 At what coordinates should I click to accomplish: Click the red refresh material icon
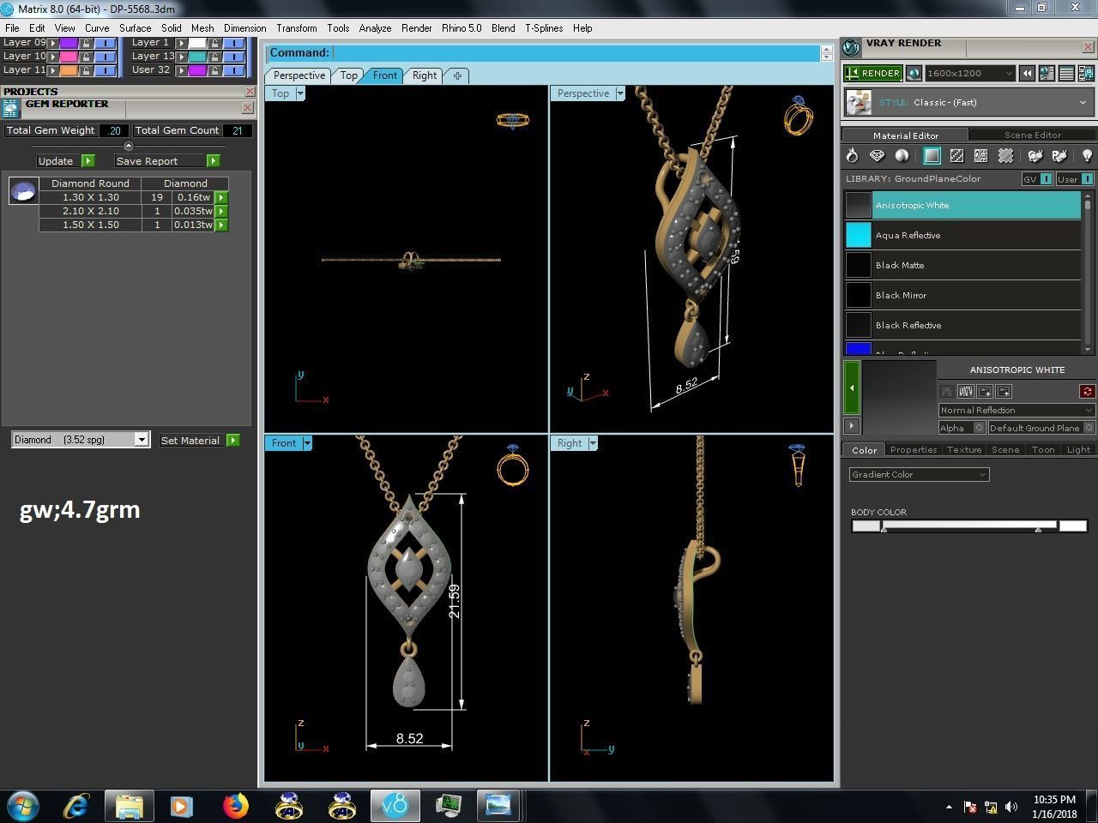[1087, 392]
